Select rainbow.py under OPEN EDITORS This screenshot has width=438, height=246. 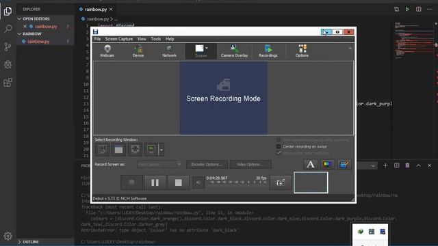coord(46,27)
